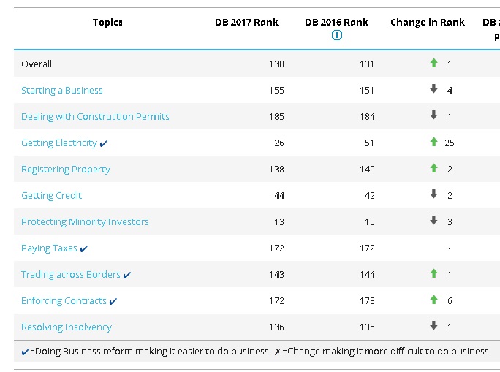Click the down arrow in Resolving Insolvency row
500x372 pixels.
click(433, 325)
